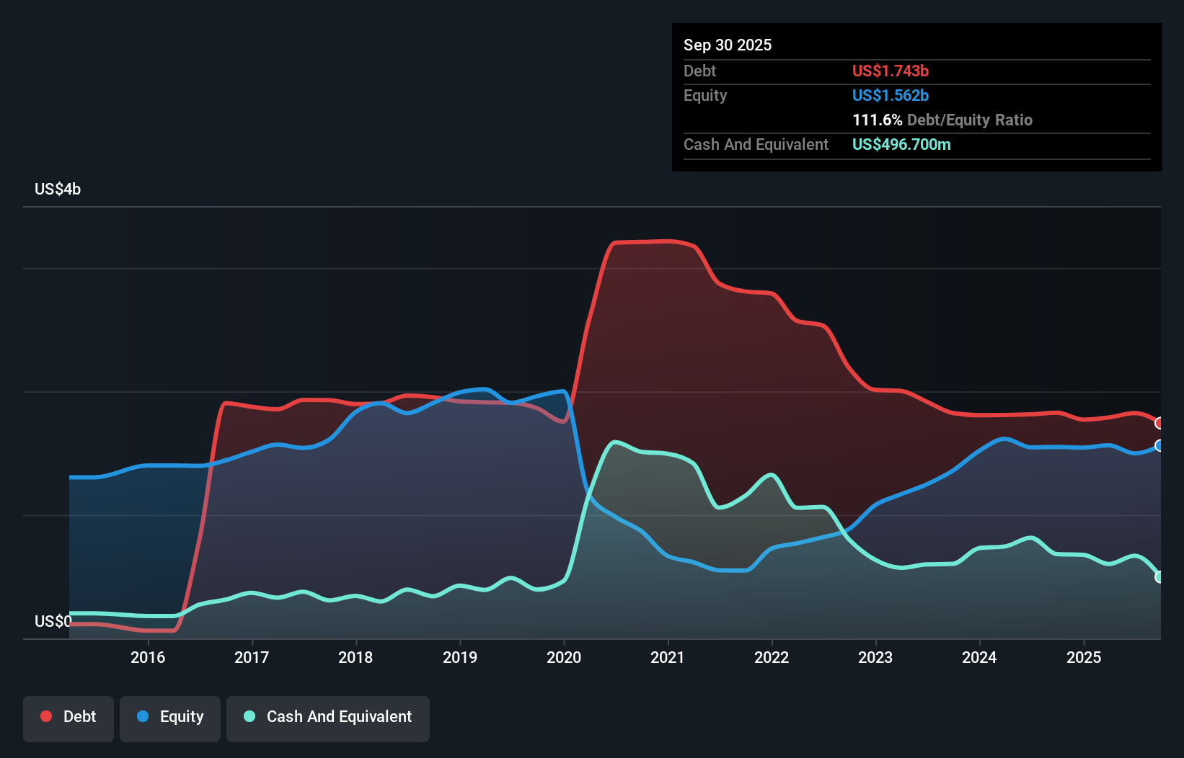Viewport: 1184px width, 758px height.
Task: Click the 111.6% Debt/Equity Ratio text
Action: tap(942, 120)
